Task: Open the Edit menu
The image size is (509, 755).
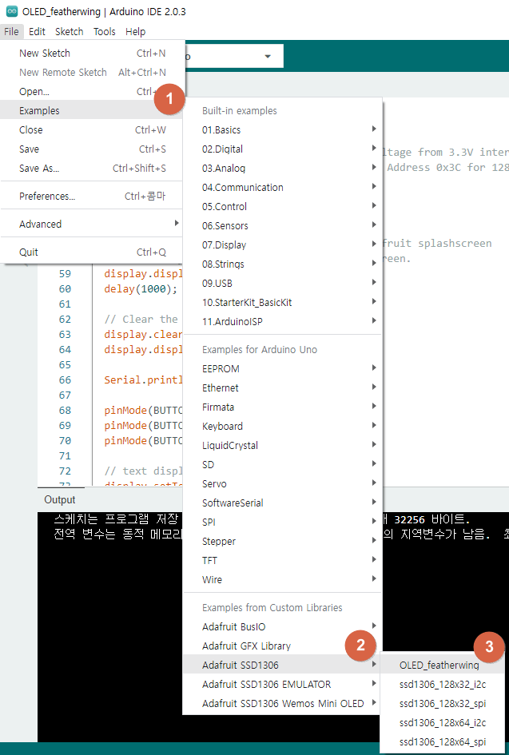Action: coord(37,32)
